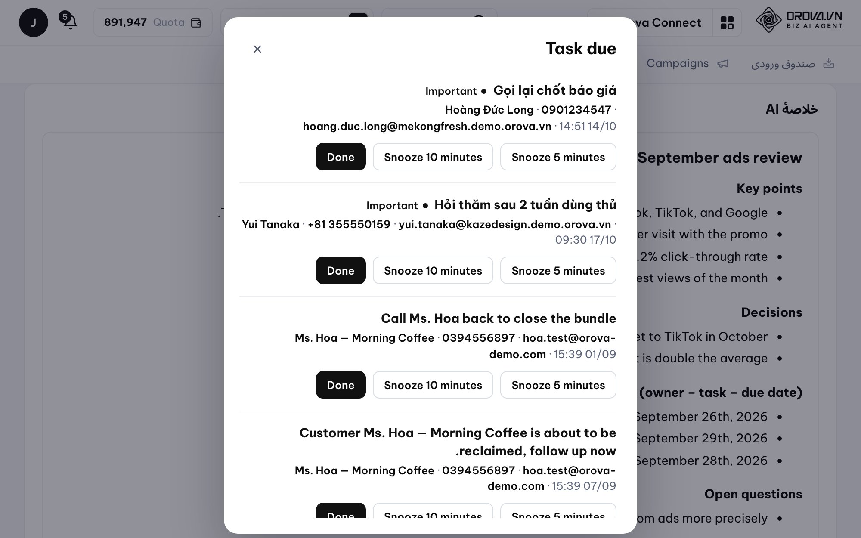861x538 pixels.
Task: Snooze Yui Tanaka task 5 minutes
Action: tap(558, 270)
